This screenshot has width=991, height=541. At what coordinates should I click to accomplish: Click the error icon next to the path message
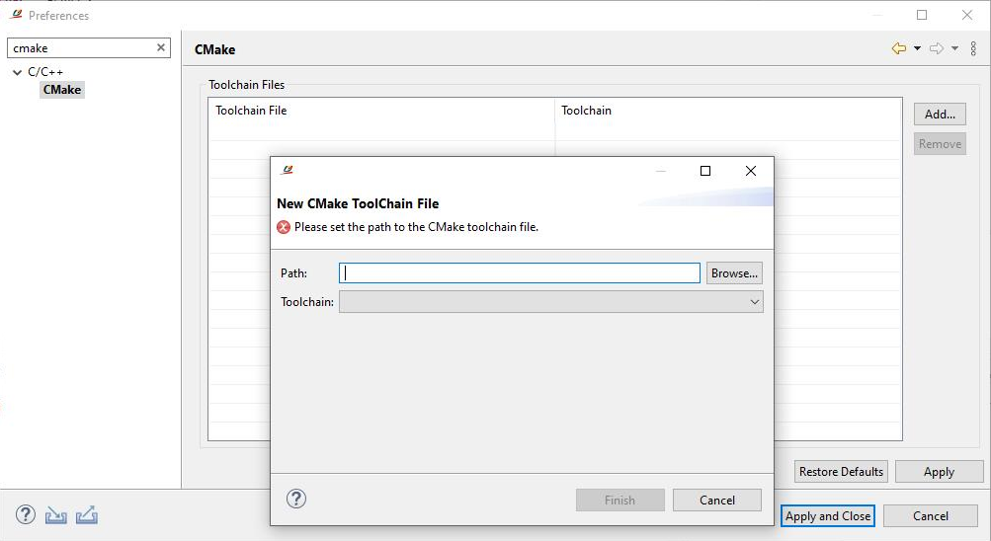(x=284, y=227)
